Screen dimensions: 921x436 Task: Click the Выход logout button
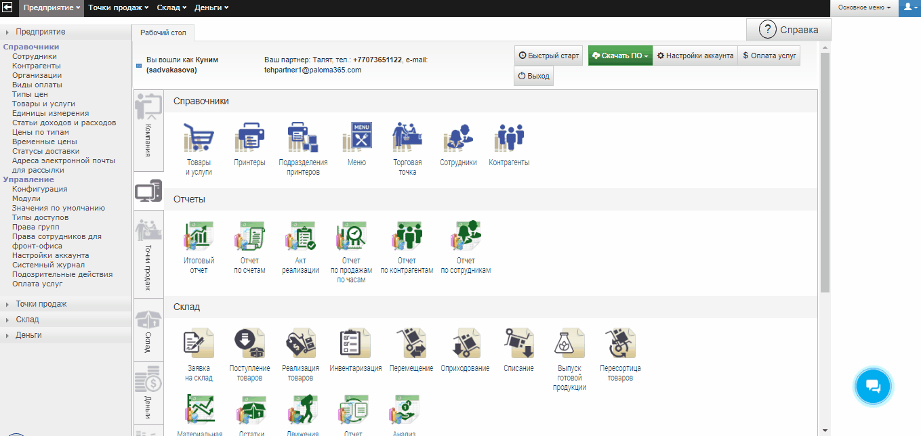pyautogui.click(x=534, y=77)
